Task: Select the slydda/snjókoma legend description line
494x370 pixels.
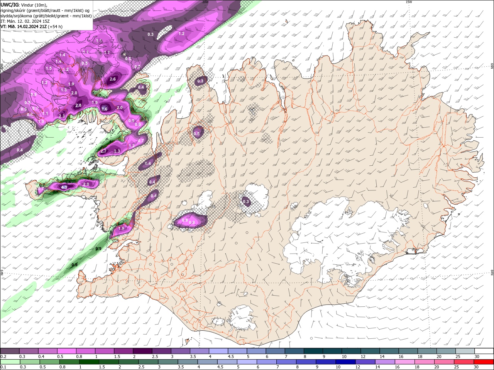Action: [x=46, y=16]
